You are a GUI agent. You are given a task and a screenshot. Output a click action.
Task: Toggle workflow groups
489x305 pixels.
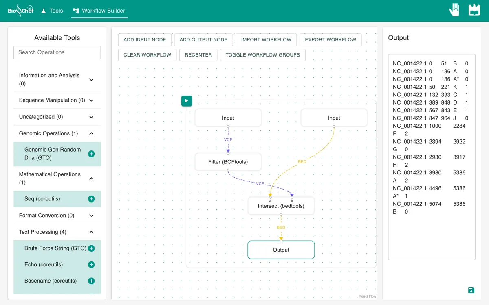263,55
